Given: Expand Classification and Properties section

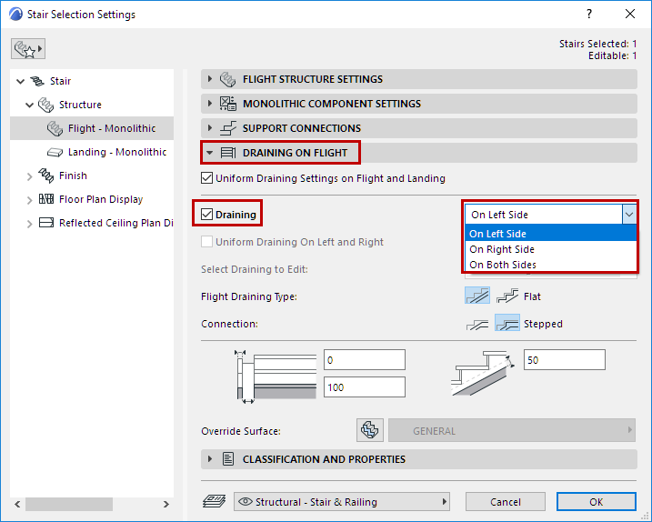Looking at the screenshot, I should pos(210,459).
